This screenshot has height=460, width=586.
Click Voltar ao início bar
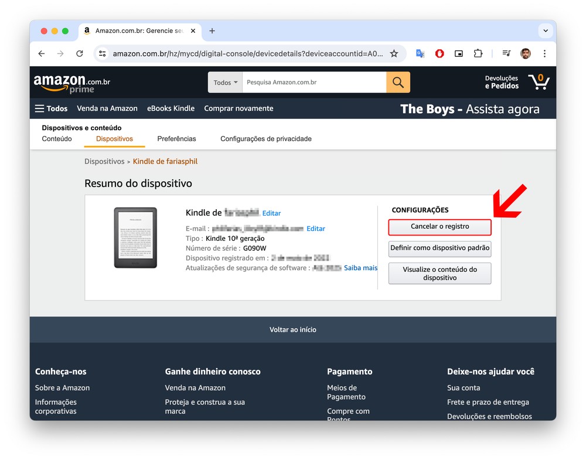pos(293,329)
